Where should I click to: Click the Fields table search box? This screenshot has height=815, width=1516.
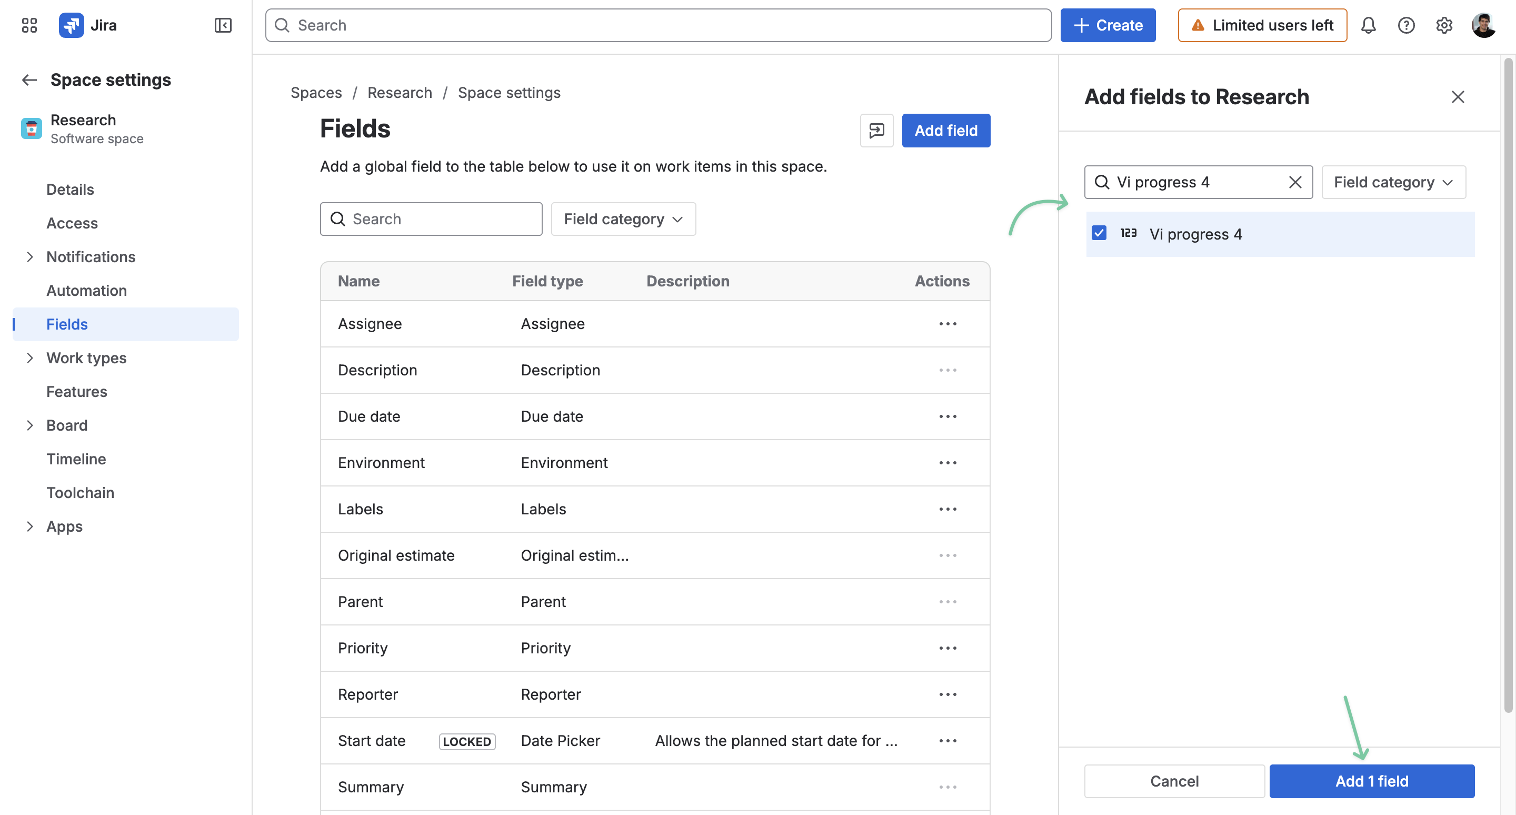tap(431, 219)
